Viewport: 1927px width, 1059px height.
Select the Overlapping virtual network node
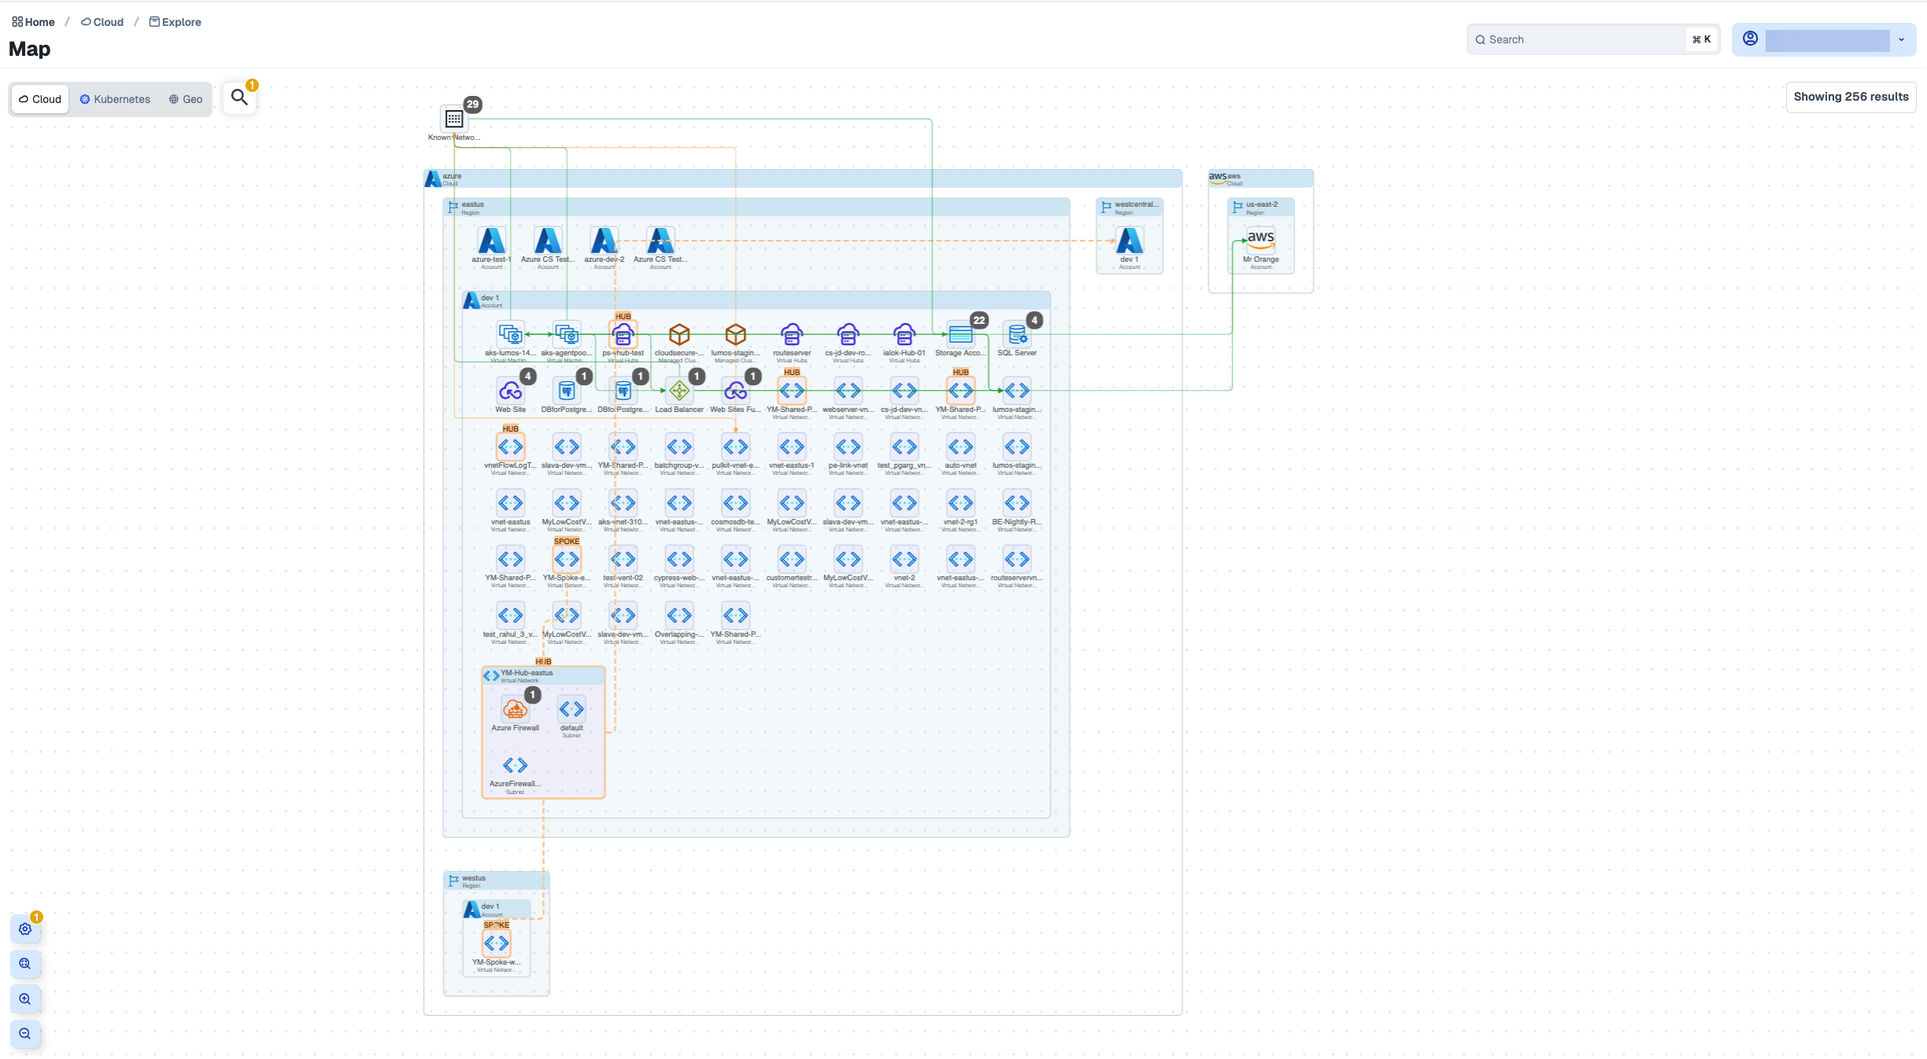coord(679,616)
